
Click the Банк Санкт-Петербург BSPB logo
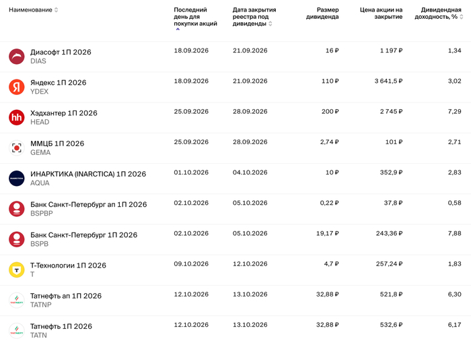17,239
